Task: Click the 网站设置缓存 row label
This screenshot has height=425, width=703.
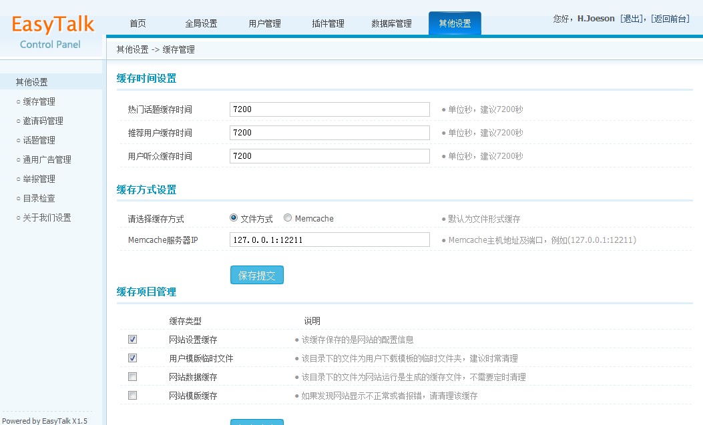Action: click(x=193, y=340)
